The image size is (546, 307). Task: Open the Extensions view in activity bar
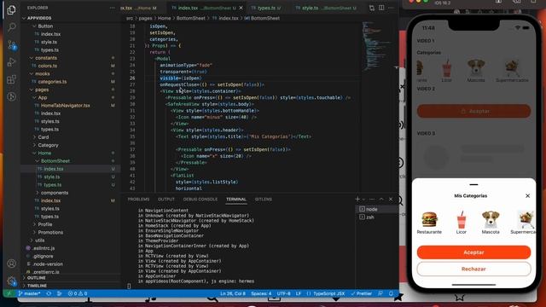tap(11, 79)
